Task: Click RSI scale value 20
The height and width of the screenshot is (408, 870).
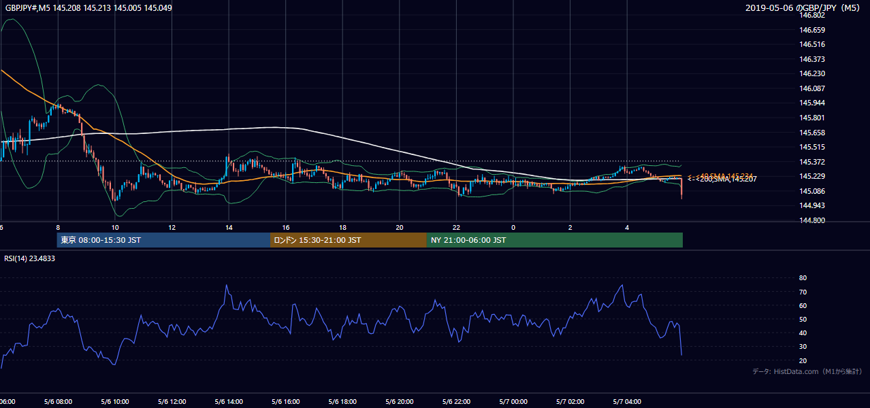Action: pyautogui.click(x=803, y=360)
